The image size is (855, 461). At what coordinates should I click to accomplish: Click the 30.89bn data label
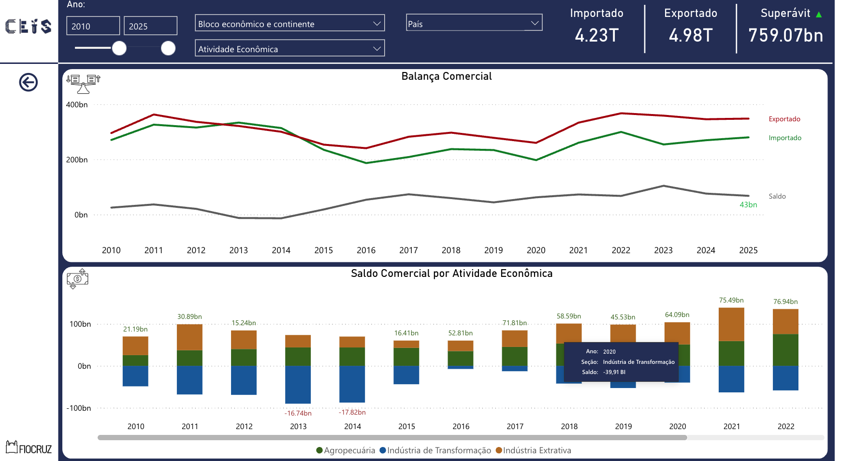coord(189,317)
